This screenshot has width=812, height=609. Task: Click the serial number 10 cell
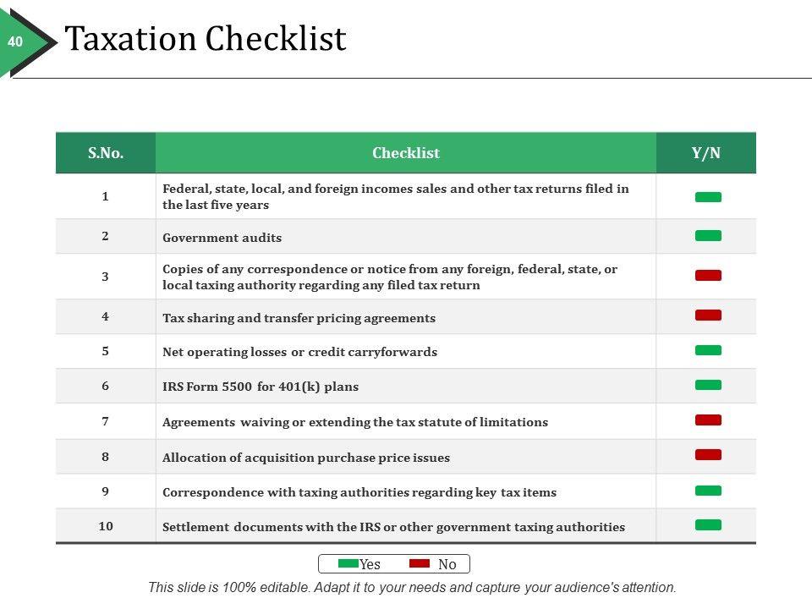pos(106,526)
